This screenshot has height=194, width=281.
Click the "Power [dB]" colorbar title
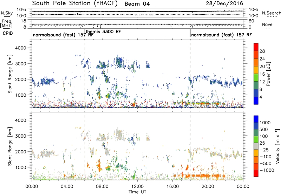[268, 74]
